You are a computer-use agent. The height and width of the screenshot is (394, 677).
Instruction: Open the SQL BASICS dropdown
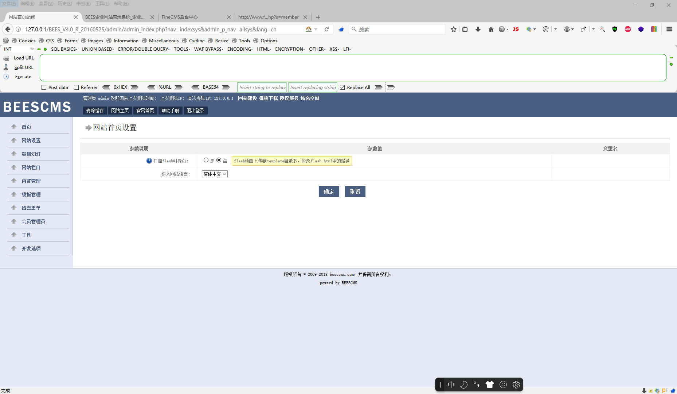click(64, 49)
